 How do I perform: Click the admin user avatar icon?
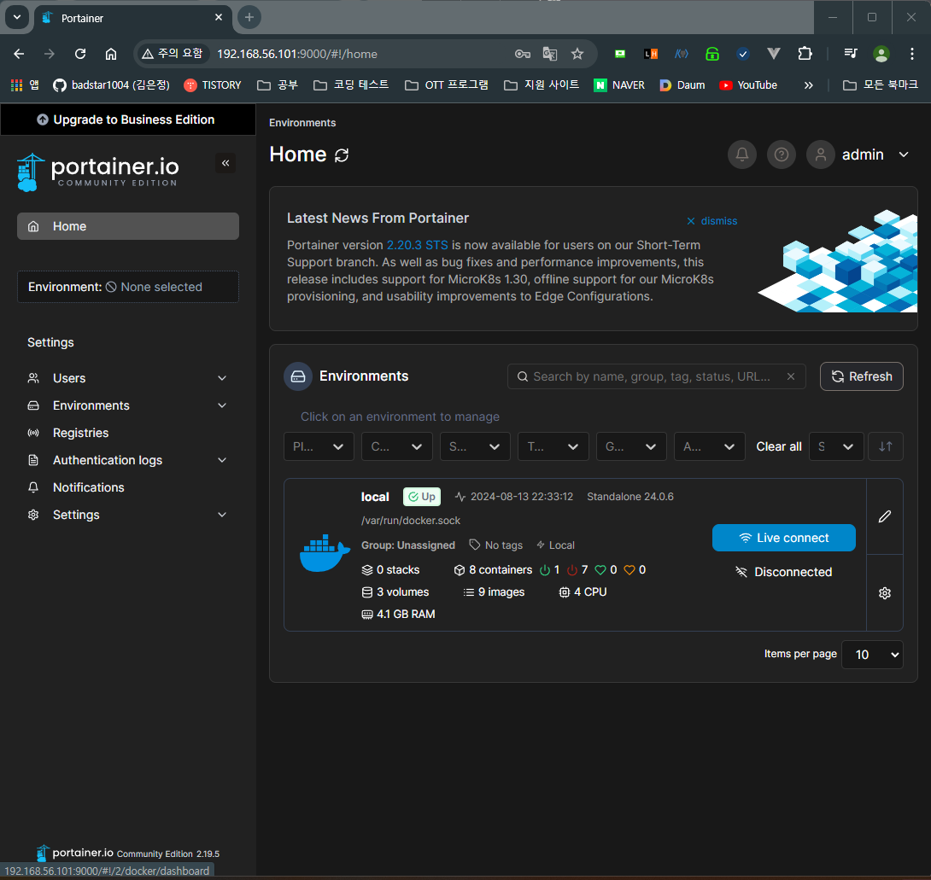[x=821, y=154]
